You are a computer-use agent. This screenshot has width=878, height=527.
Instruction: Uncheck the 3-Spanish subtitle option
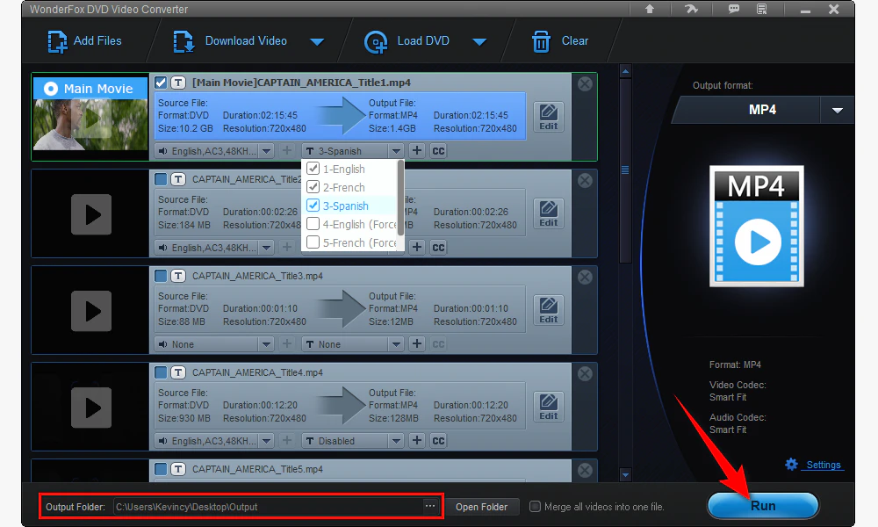point(313,206)
